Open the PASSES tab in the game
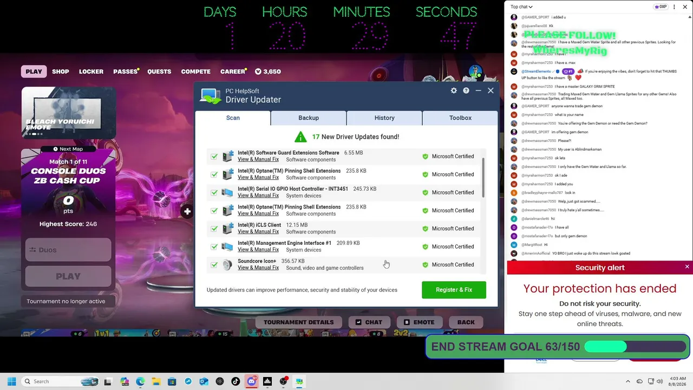The width and height of the screenshot is (693, 390). point(125,71)
